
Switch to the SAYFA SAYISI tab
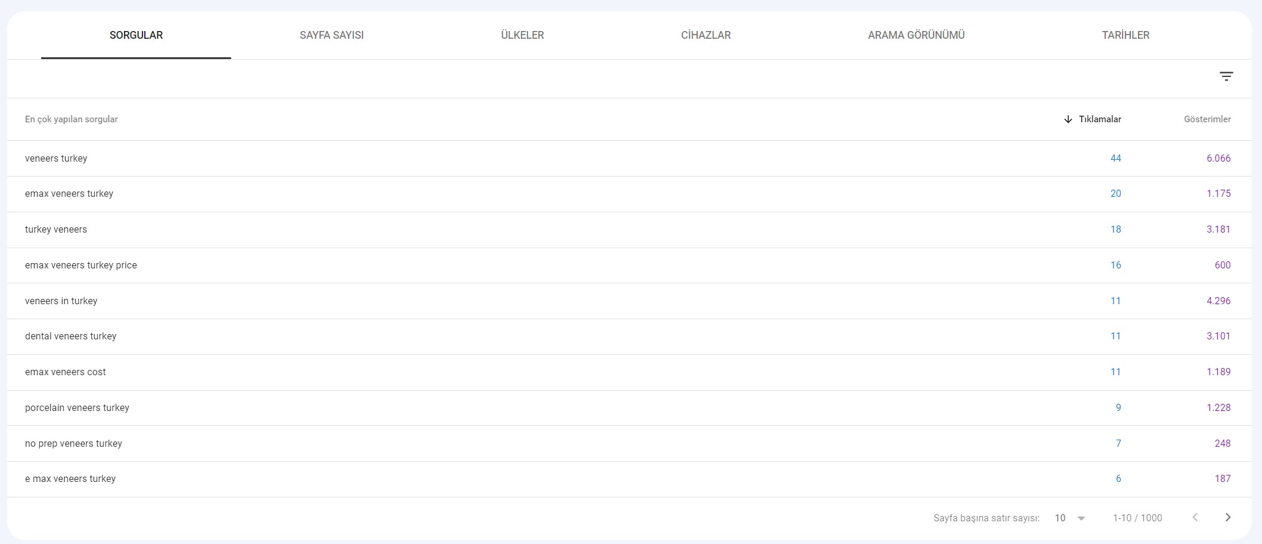331,35
